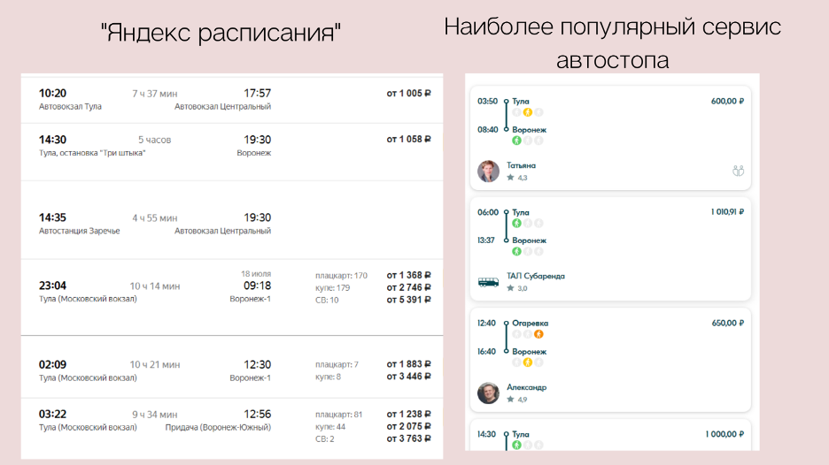Click the star icon next to rating 3,0

pyautogui.click(x=510, y=288)
